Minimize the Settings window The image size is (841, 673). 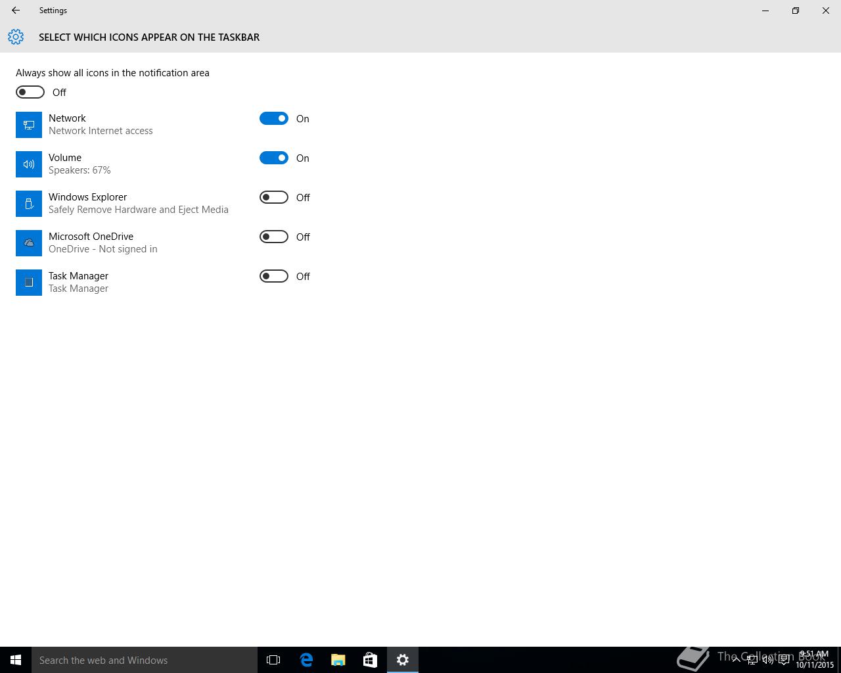tap(765, 11)
